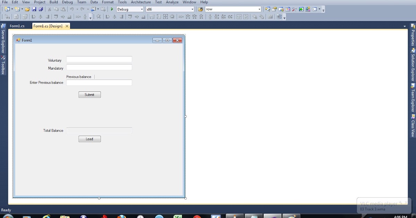Click the clock showing 4:06 PM
416x218 pixels.
click(400, 217)
